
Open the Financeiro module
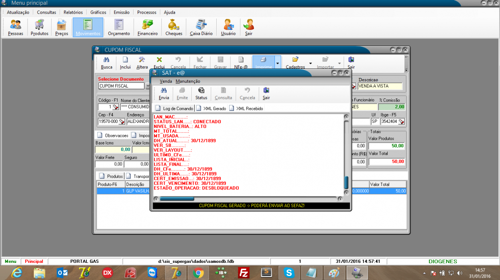[x=147, y=27]
